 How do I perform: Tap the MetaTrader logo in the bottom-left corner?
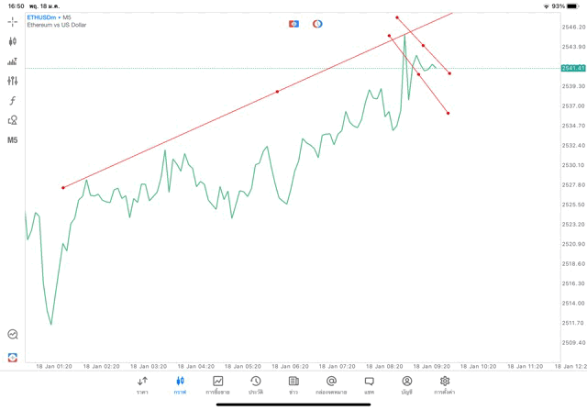coord(13,357)
